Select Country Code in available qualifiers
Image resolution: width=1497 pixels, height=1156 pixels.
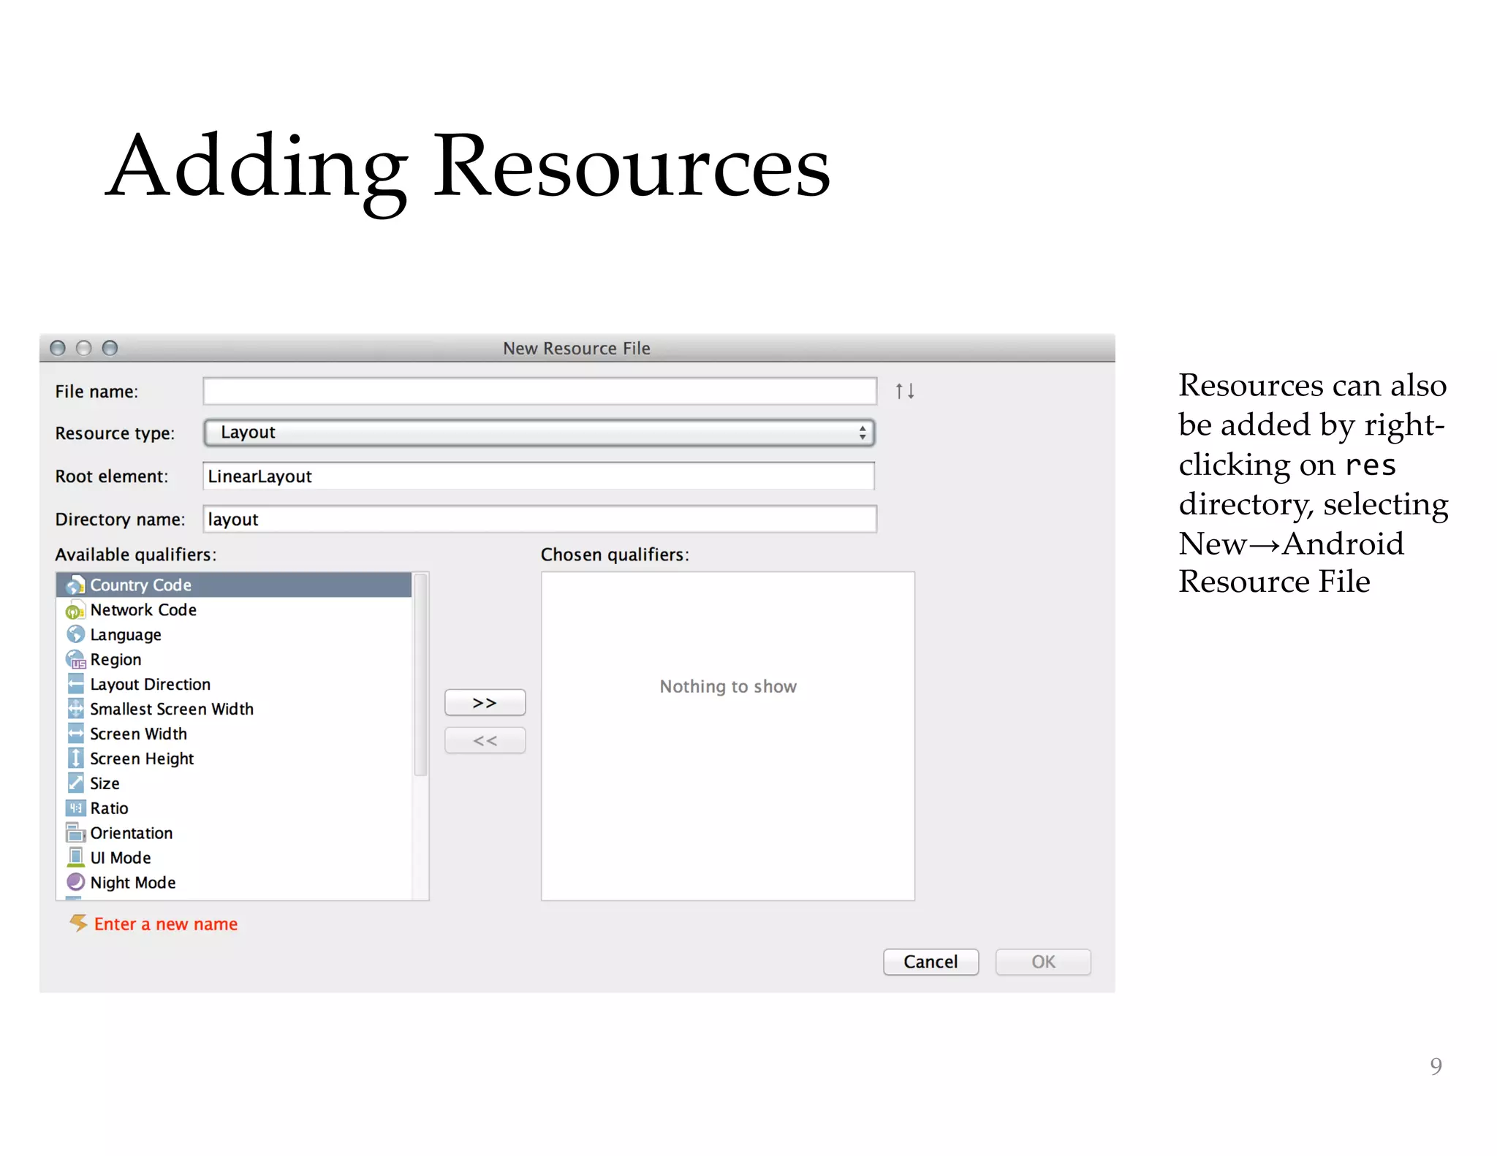[x=234, y=585]
